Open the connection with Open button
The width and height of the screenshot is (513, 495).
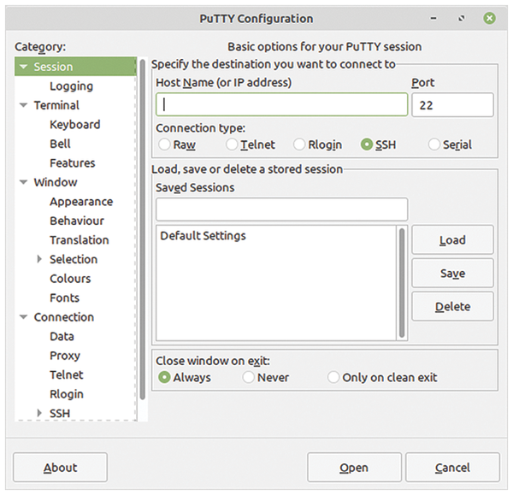(354, 467)
